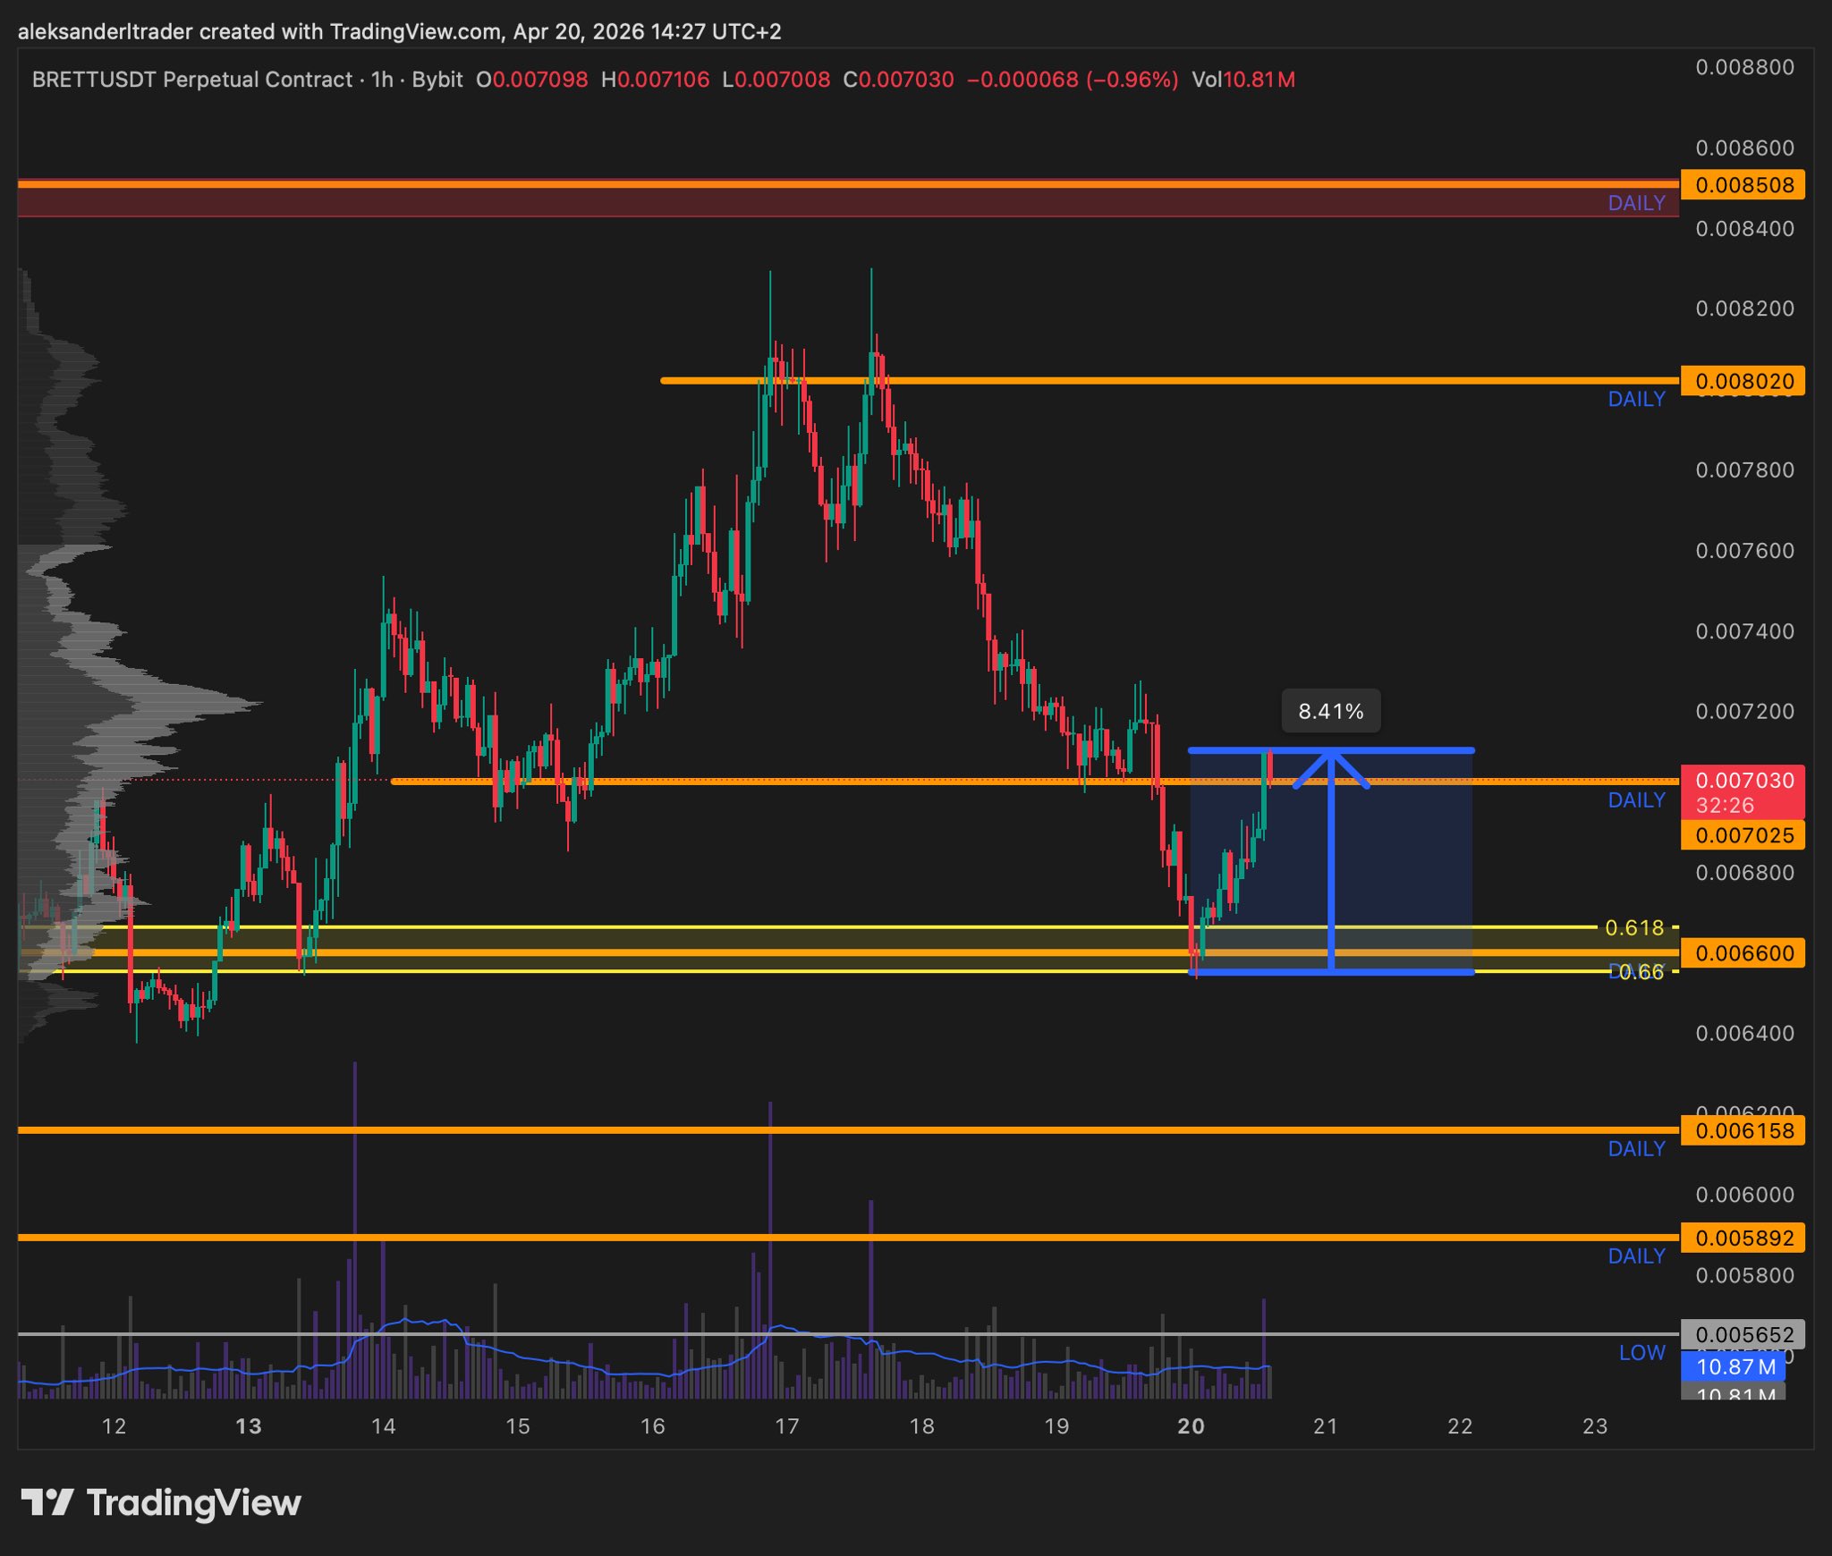Click the 8.41% measurement tooltip

[x=1330, y=712]
